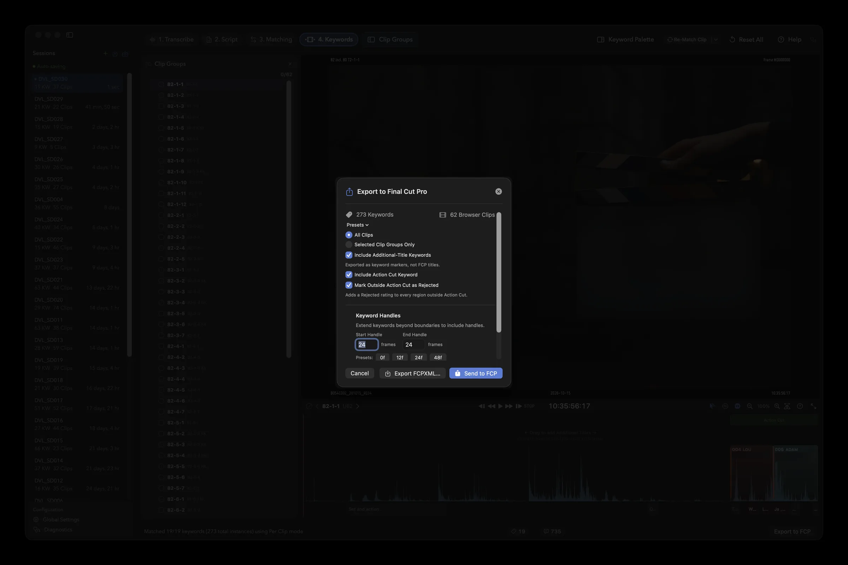
Task: Click the zoom in magnifier icon
Action: (777, 406)
